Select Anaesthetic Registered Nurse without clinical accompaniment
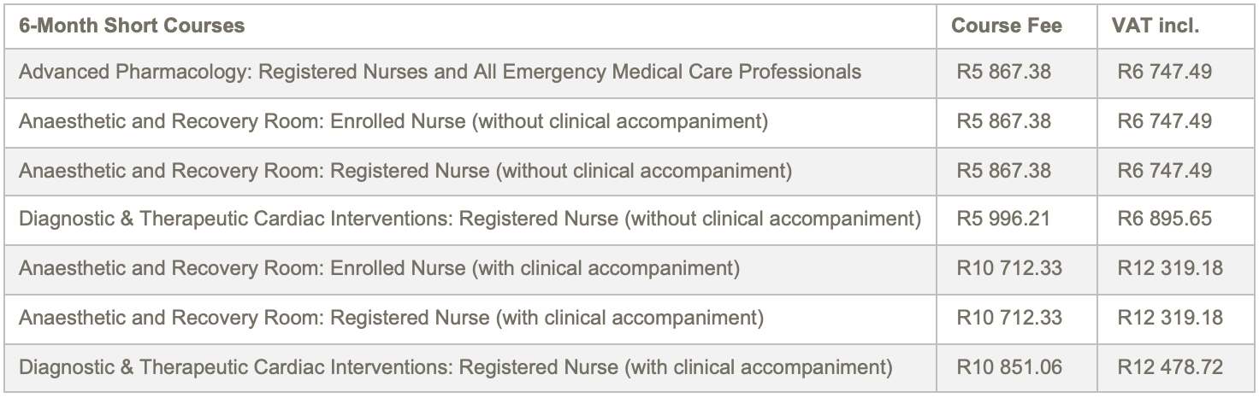Image resolution: width=1259 pixels, height=398 pixels. [x=405, y=171]
